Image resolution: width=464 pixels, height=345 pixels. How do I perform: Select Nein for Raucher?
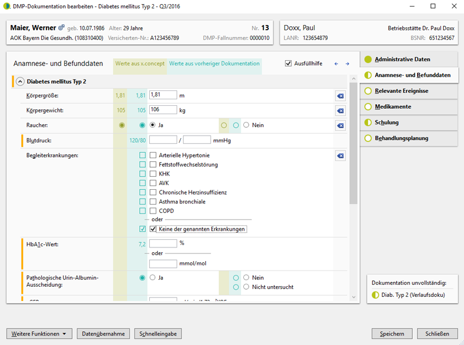tap(246, 126)
